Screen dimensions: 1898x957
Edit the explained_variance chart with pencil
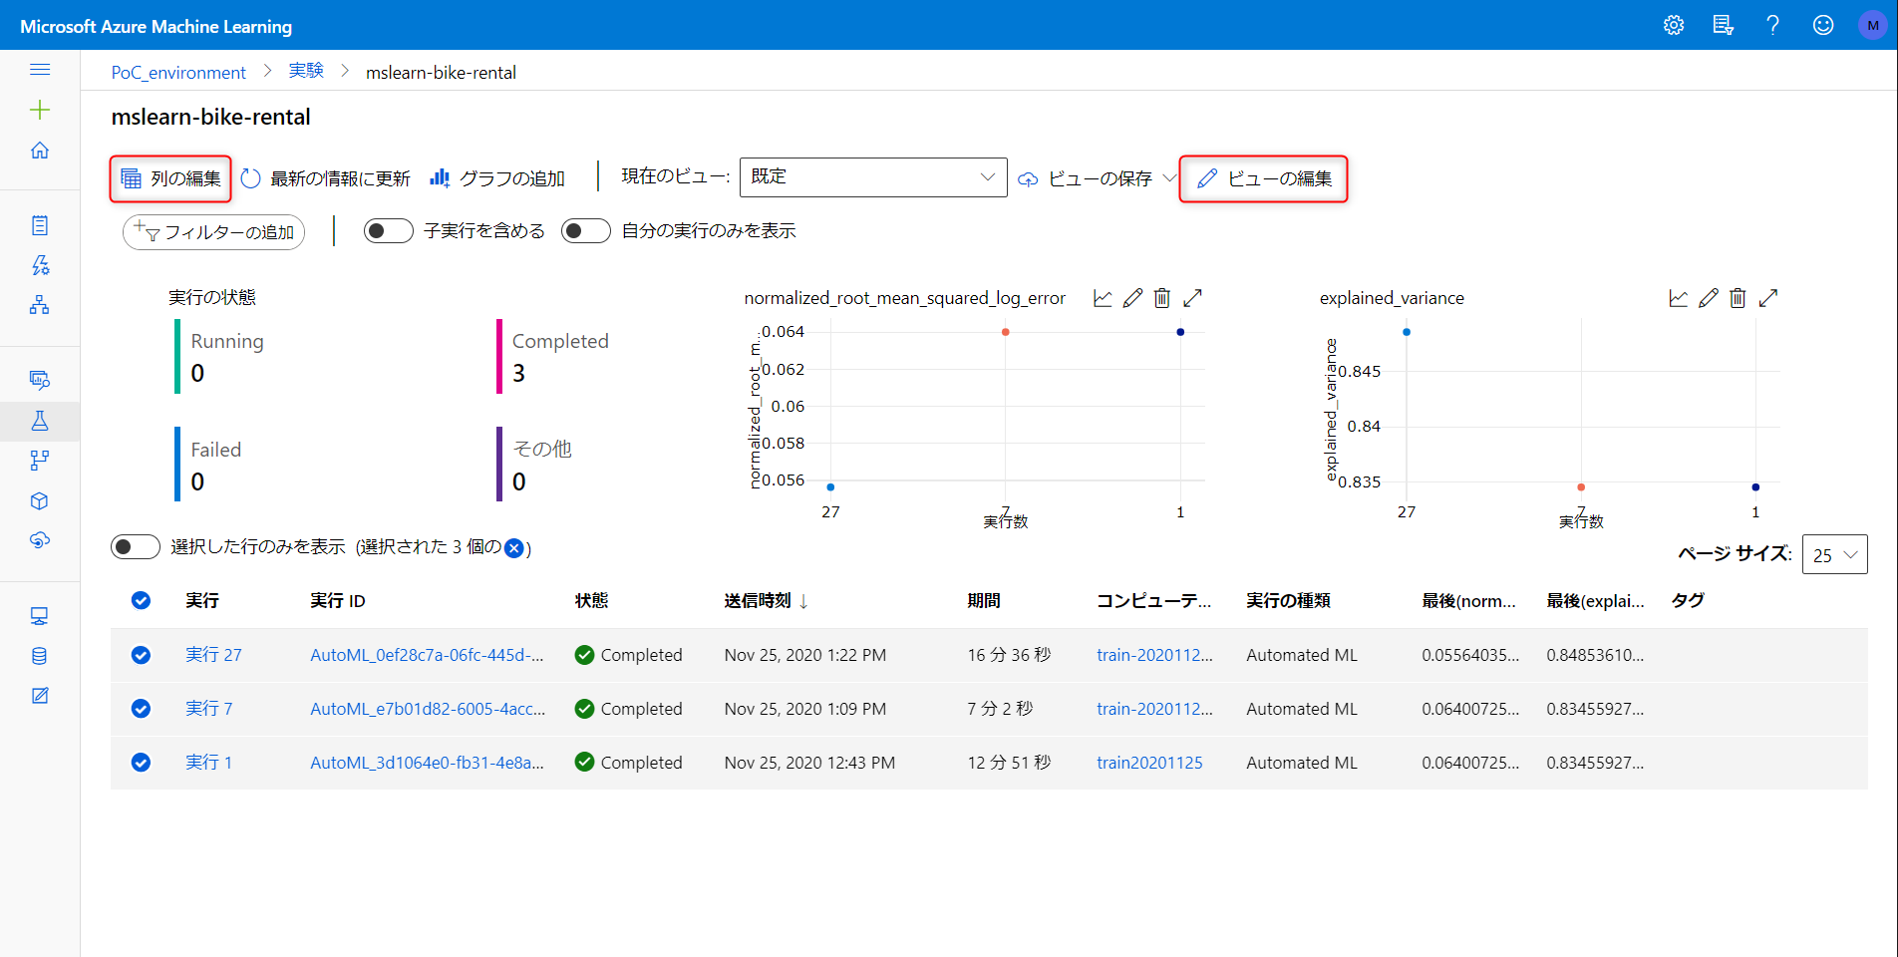1709,298
